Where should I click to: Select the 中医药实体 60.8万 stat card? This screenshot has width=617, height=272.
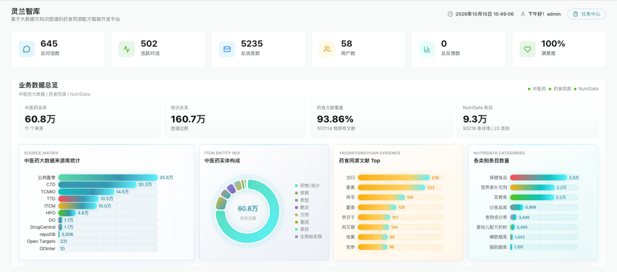[x=89, y=118]
